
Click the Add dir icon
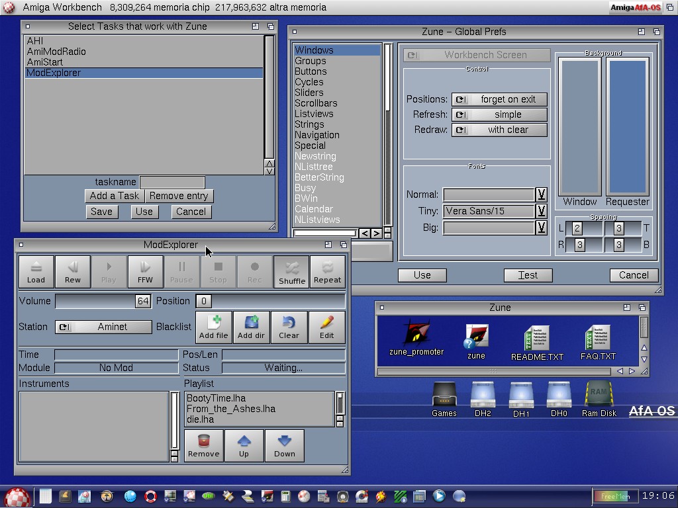pyautogui.click(x=251, y=327)
